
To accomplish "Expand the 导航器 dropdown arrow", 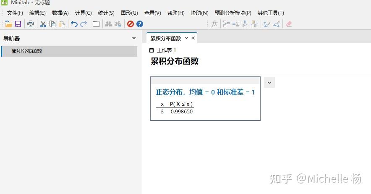I will pos(134,38).
